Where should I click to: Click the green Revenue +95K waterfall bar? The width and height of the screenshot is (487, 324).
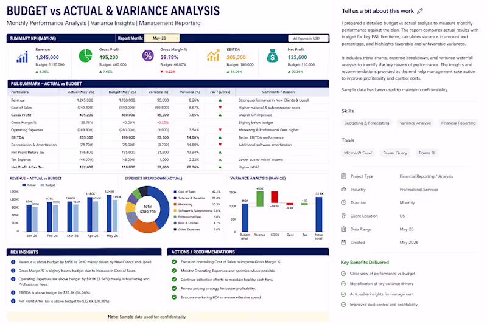(x=260, y=199)
